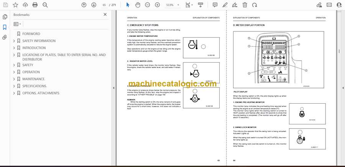Jump to OPTIONS, ATTACHMENTS bookmark text
Screen dimensions: 345x167
(41, 93)
